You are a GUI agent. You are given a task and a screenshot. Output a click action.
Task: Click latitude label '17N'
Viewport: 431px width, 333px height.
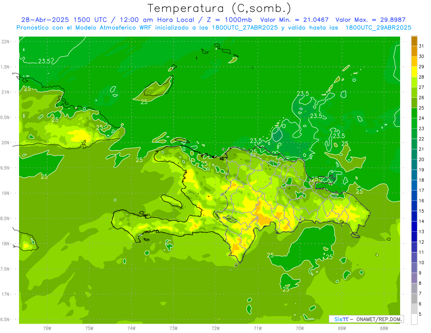[x=6, y=294]
